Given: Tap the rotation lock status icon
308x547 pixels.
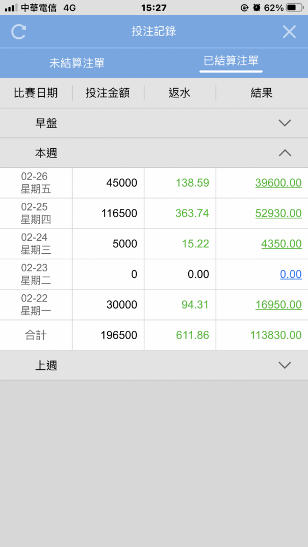Looking at the screenshot, I should (x=245, y=7).
